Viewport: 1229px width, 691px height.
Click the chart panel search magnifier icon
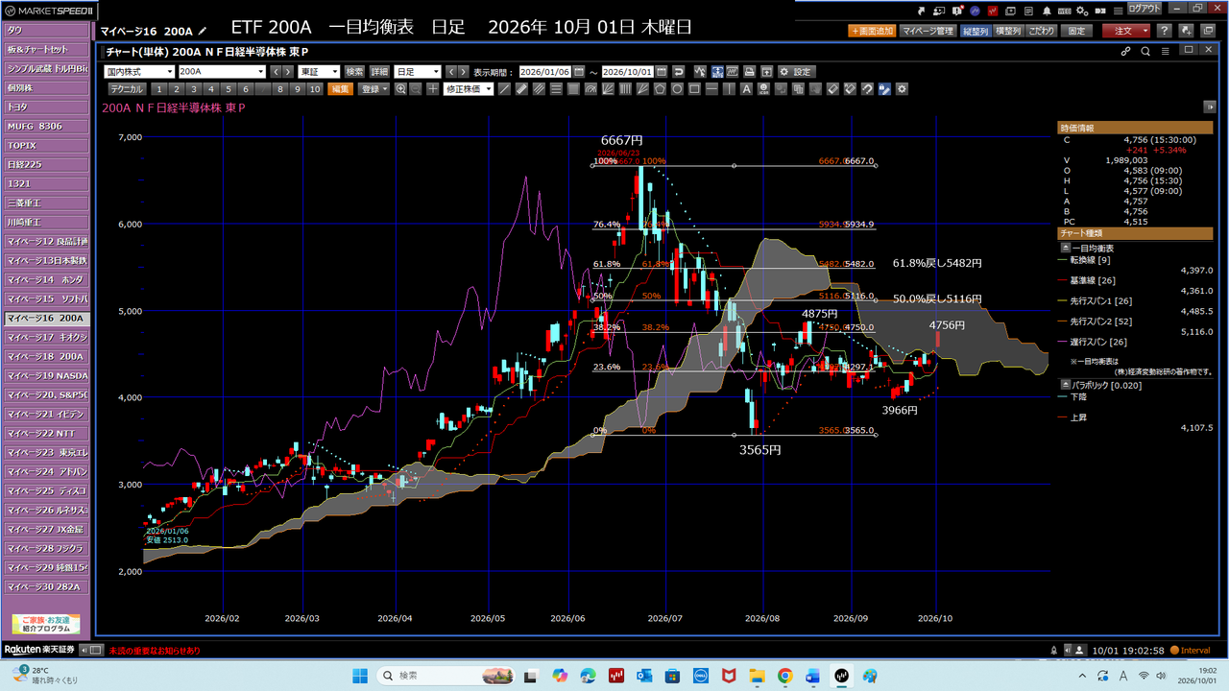(1145, 51)
